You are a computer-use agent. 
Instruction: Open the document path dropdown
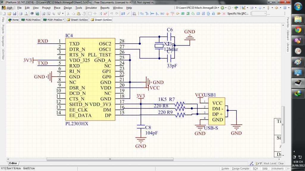(x=218, y=8)
